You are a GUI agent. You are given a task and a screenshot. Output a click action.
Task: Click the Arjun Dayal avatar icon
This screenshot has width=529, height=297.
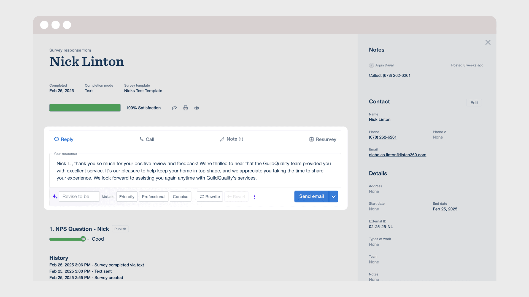[371, 65]
